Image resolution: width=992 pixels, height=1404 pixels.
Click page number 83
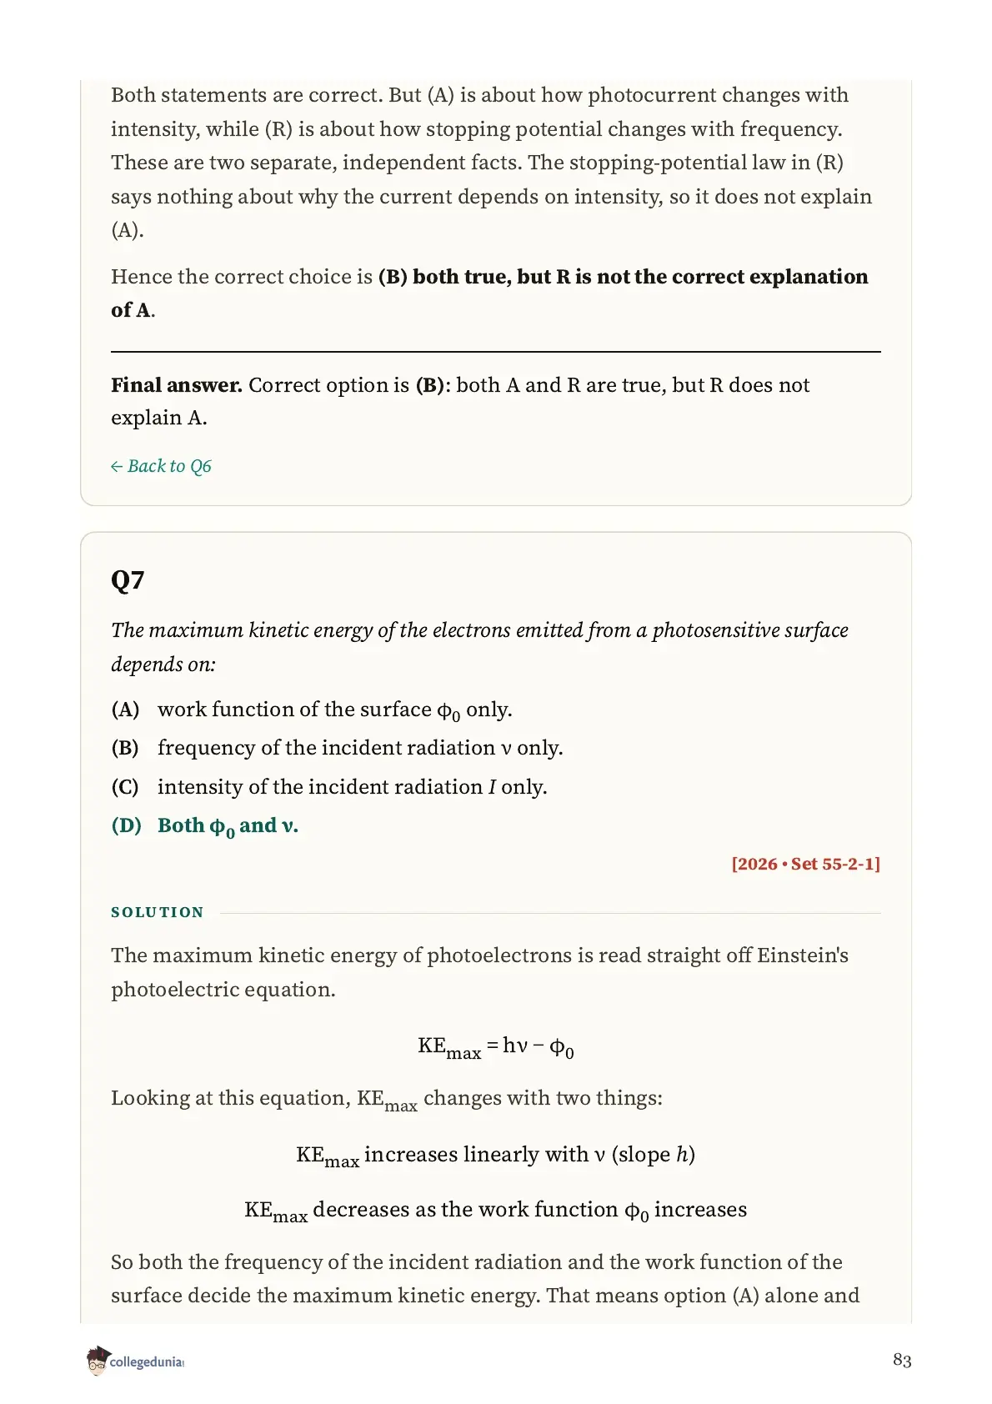tap(902, 1360)
